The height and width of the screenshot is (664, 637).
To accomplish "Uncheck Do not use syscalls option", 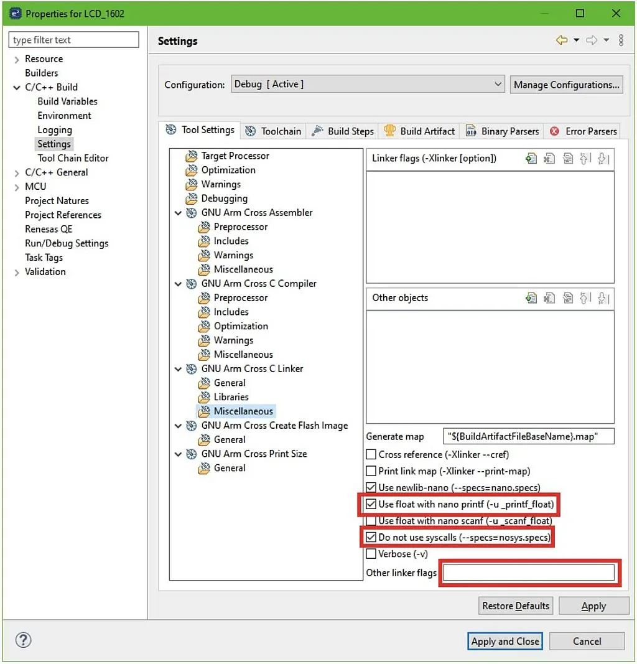I will coord(371,537).
